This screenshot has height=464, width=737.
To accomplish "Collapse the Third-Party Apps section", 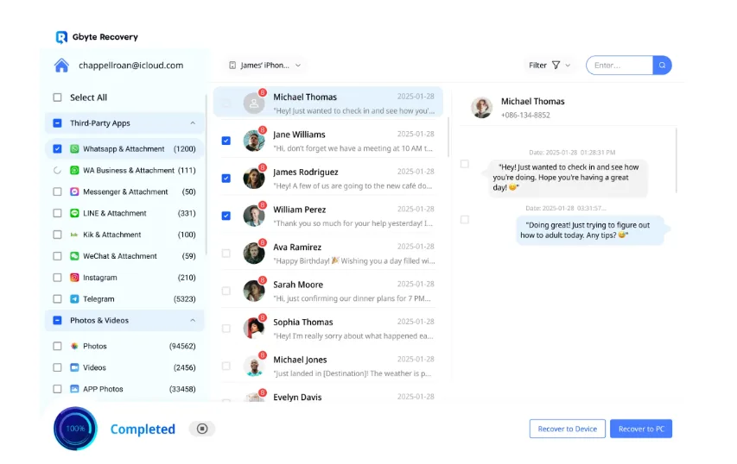I will point(192,123).
